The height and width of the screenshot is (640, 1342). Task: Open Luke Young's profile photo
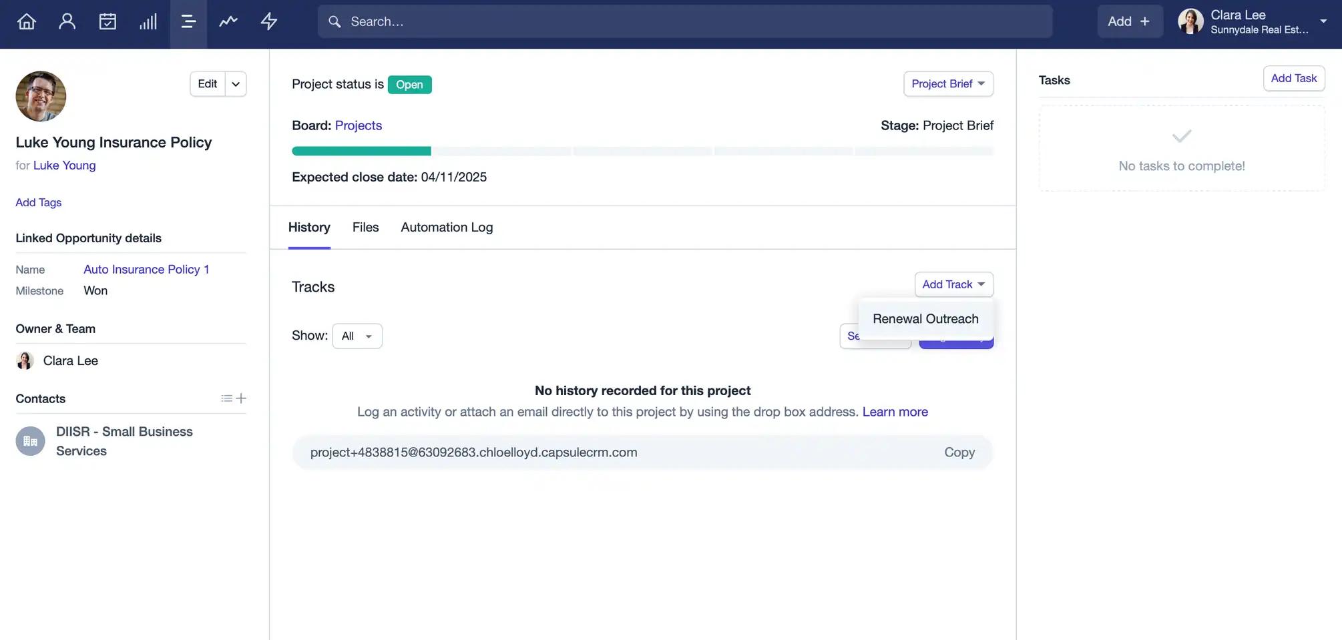(x=41, y=96)
